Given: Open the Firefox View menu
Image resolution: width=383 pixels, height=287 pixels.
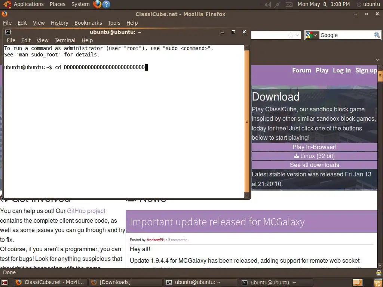Looking at the screenshot, I should pyautogui.click(x=39, y=23).
